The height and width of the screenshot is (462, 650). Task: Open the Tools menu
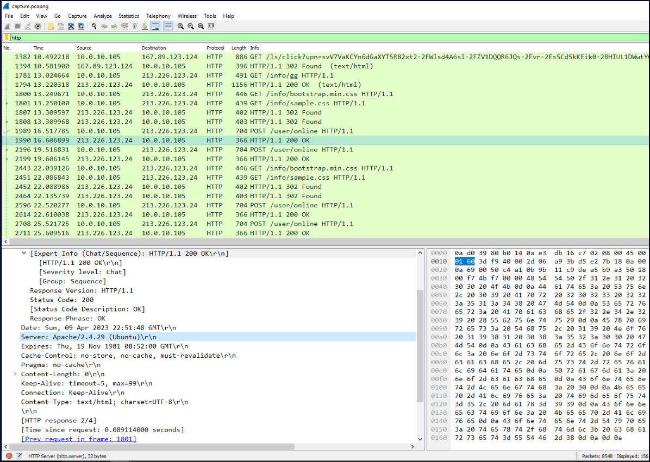(x=210, y=16)
